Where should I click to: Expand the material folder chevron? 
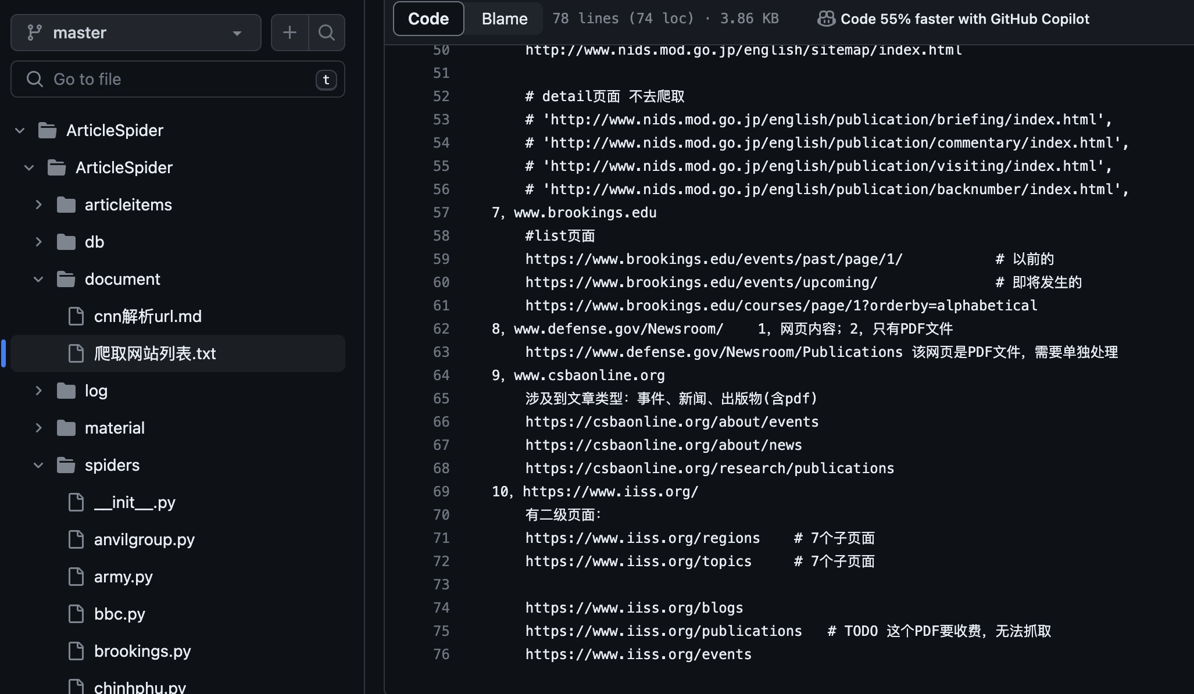point(38,428)
